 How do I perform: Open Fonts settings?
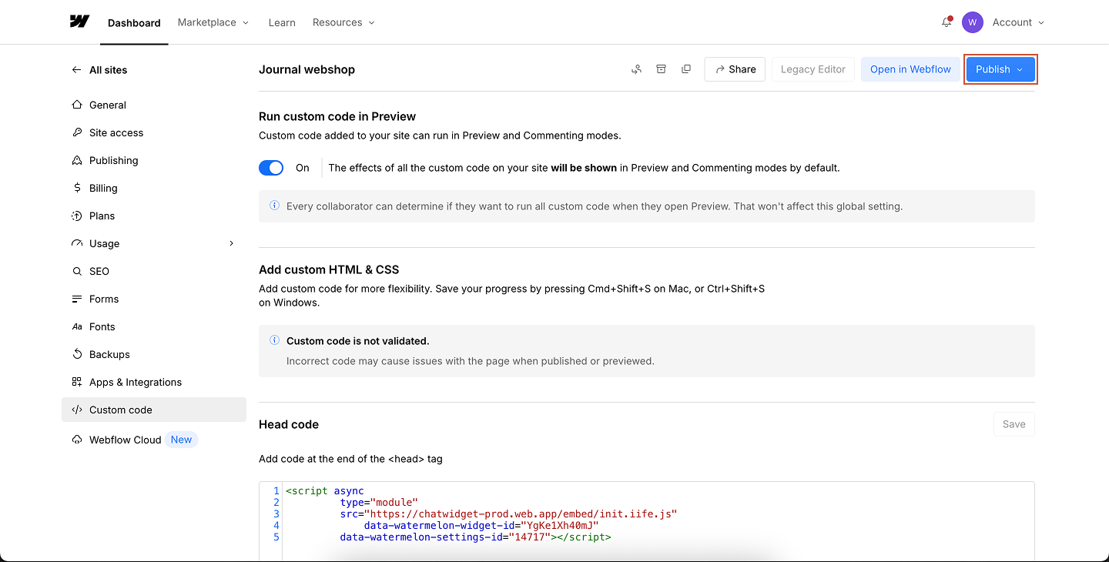click(x=154, y=326)
